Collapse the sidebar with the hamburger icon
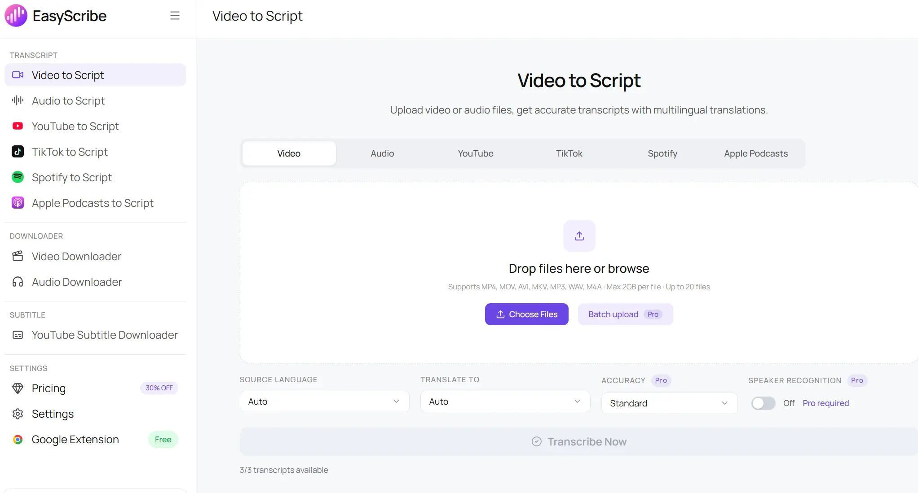The width and height of the screenshot is (918, 493). 175,16
